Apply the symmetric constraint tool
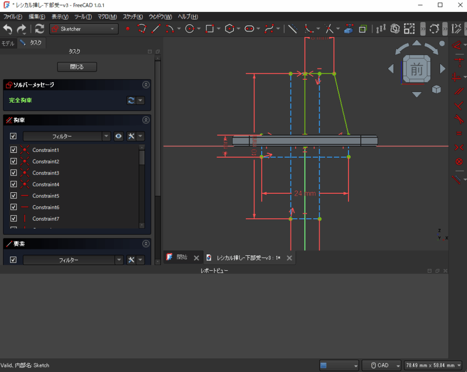 point(459,147)
